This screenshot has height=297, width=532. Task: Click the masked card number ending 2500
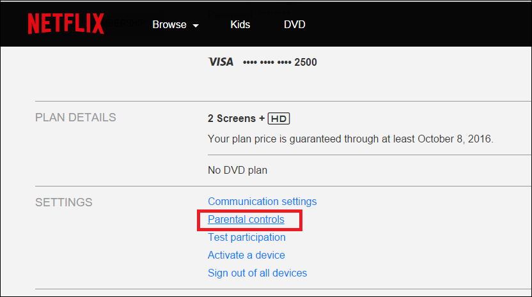coord(280,63)
